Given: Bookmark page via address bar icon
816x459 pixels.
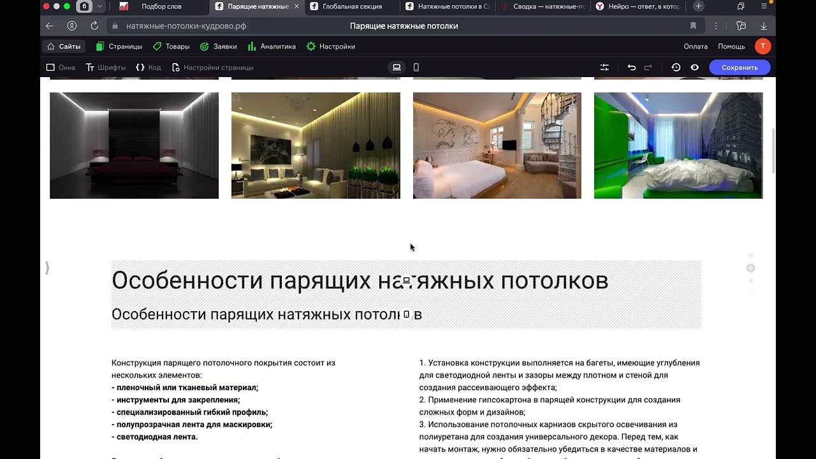Looking at the screenshot, I should tap(693, 26).
